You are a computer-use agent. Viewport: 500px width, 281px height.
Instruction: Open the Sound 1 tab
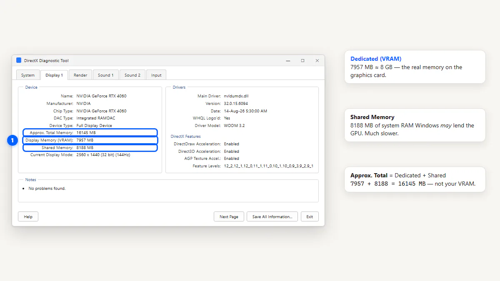106,75
